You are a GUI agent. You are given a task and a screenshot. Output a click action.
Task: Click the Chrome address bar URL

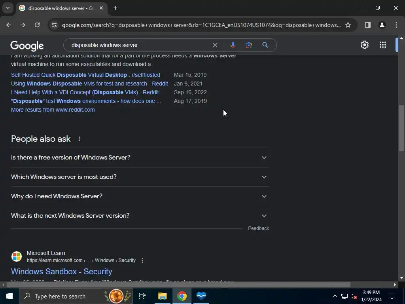pyautogui.click(x=201, y=25)
